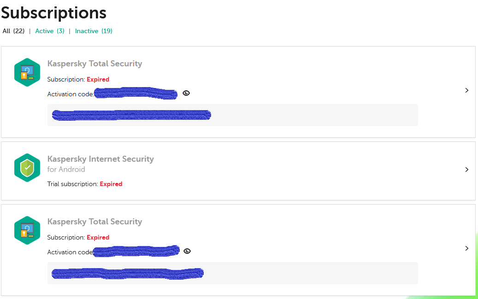Reveal activation code in first Total Security card
Screen dimensions: 478x299
click(x=186, y=93)
